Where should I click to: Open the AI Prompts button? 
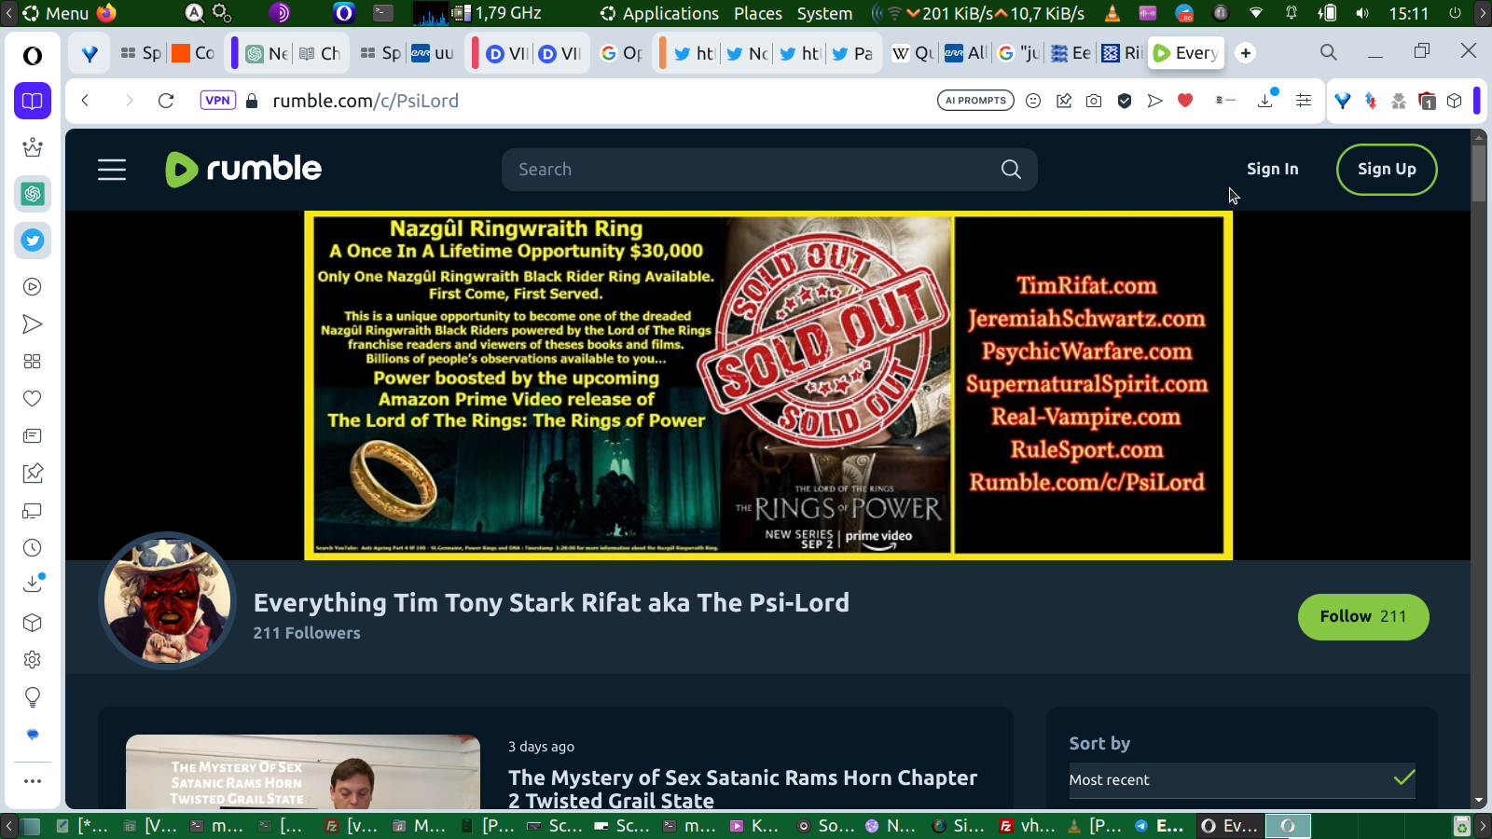975,101
